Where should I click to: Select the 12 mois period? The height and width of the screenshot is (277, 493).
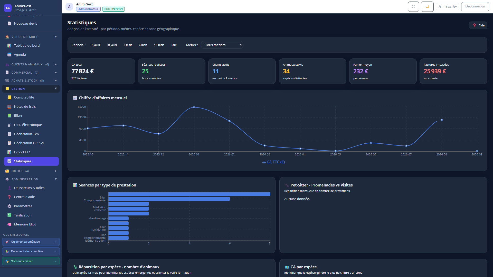click(x=159, y=45)
